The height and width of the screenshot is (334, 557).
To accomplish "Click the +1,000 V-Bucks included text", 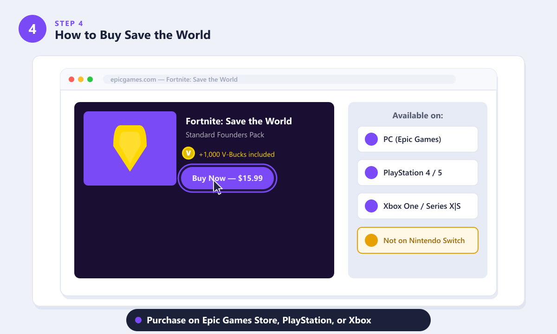I will pos(237,154).
